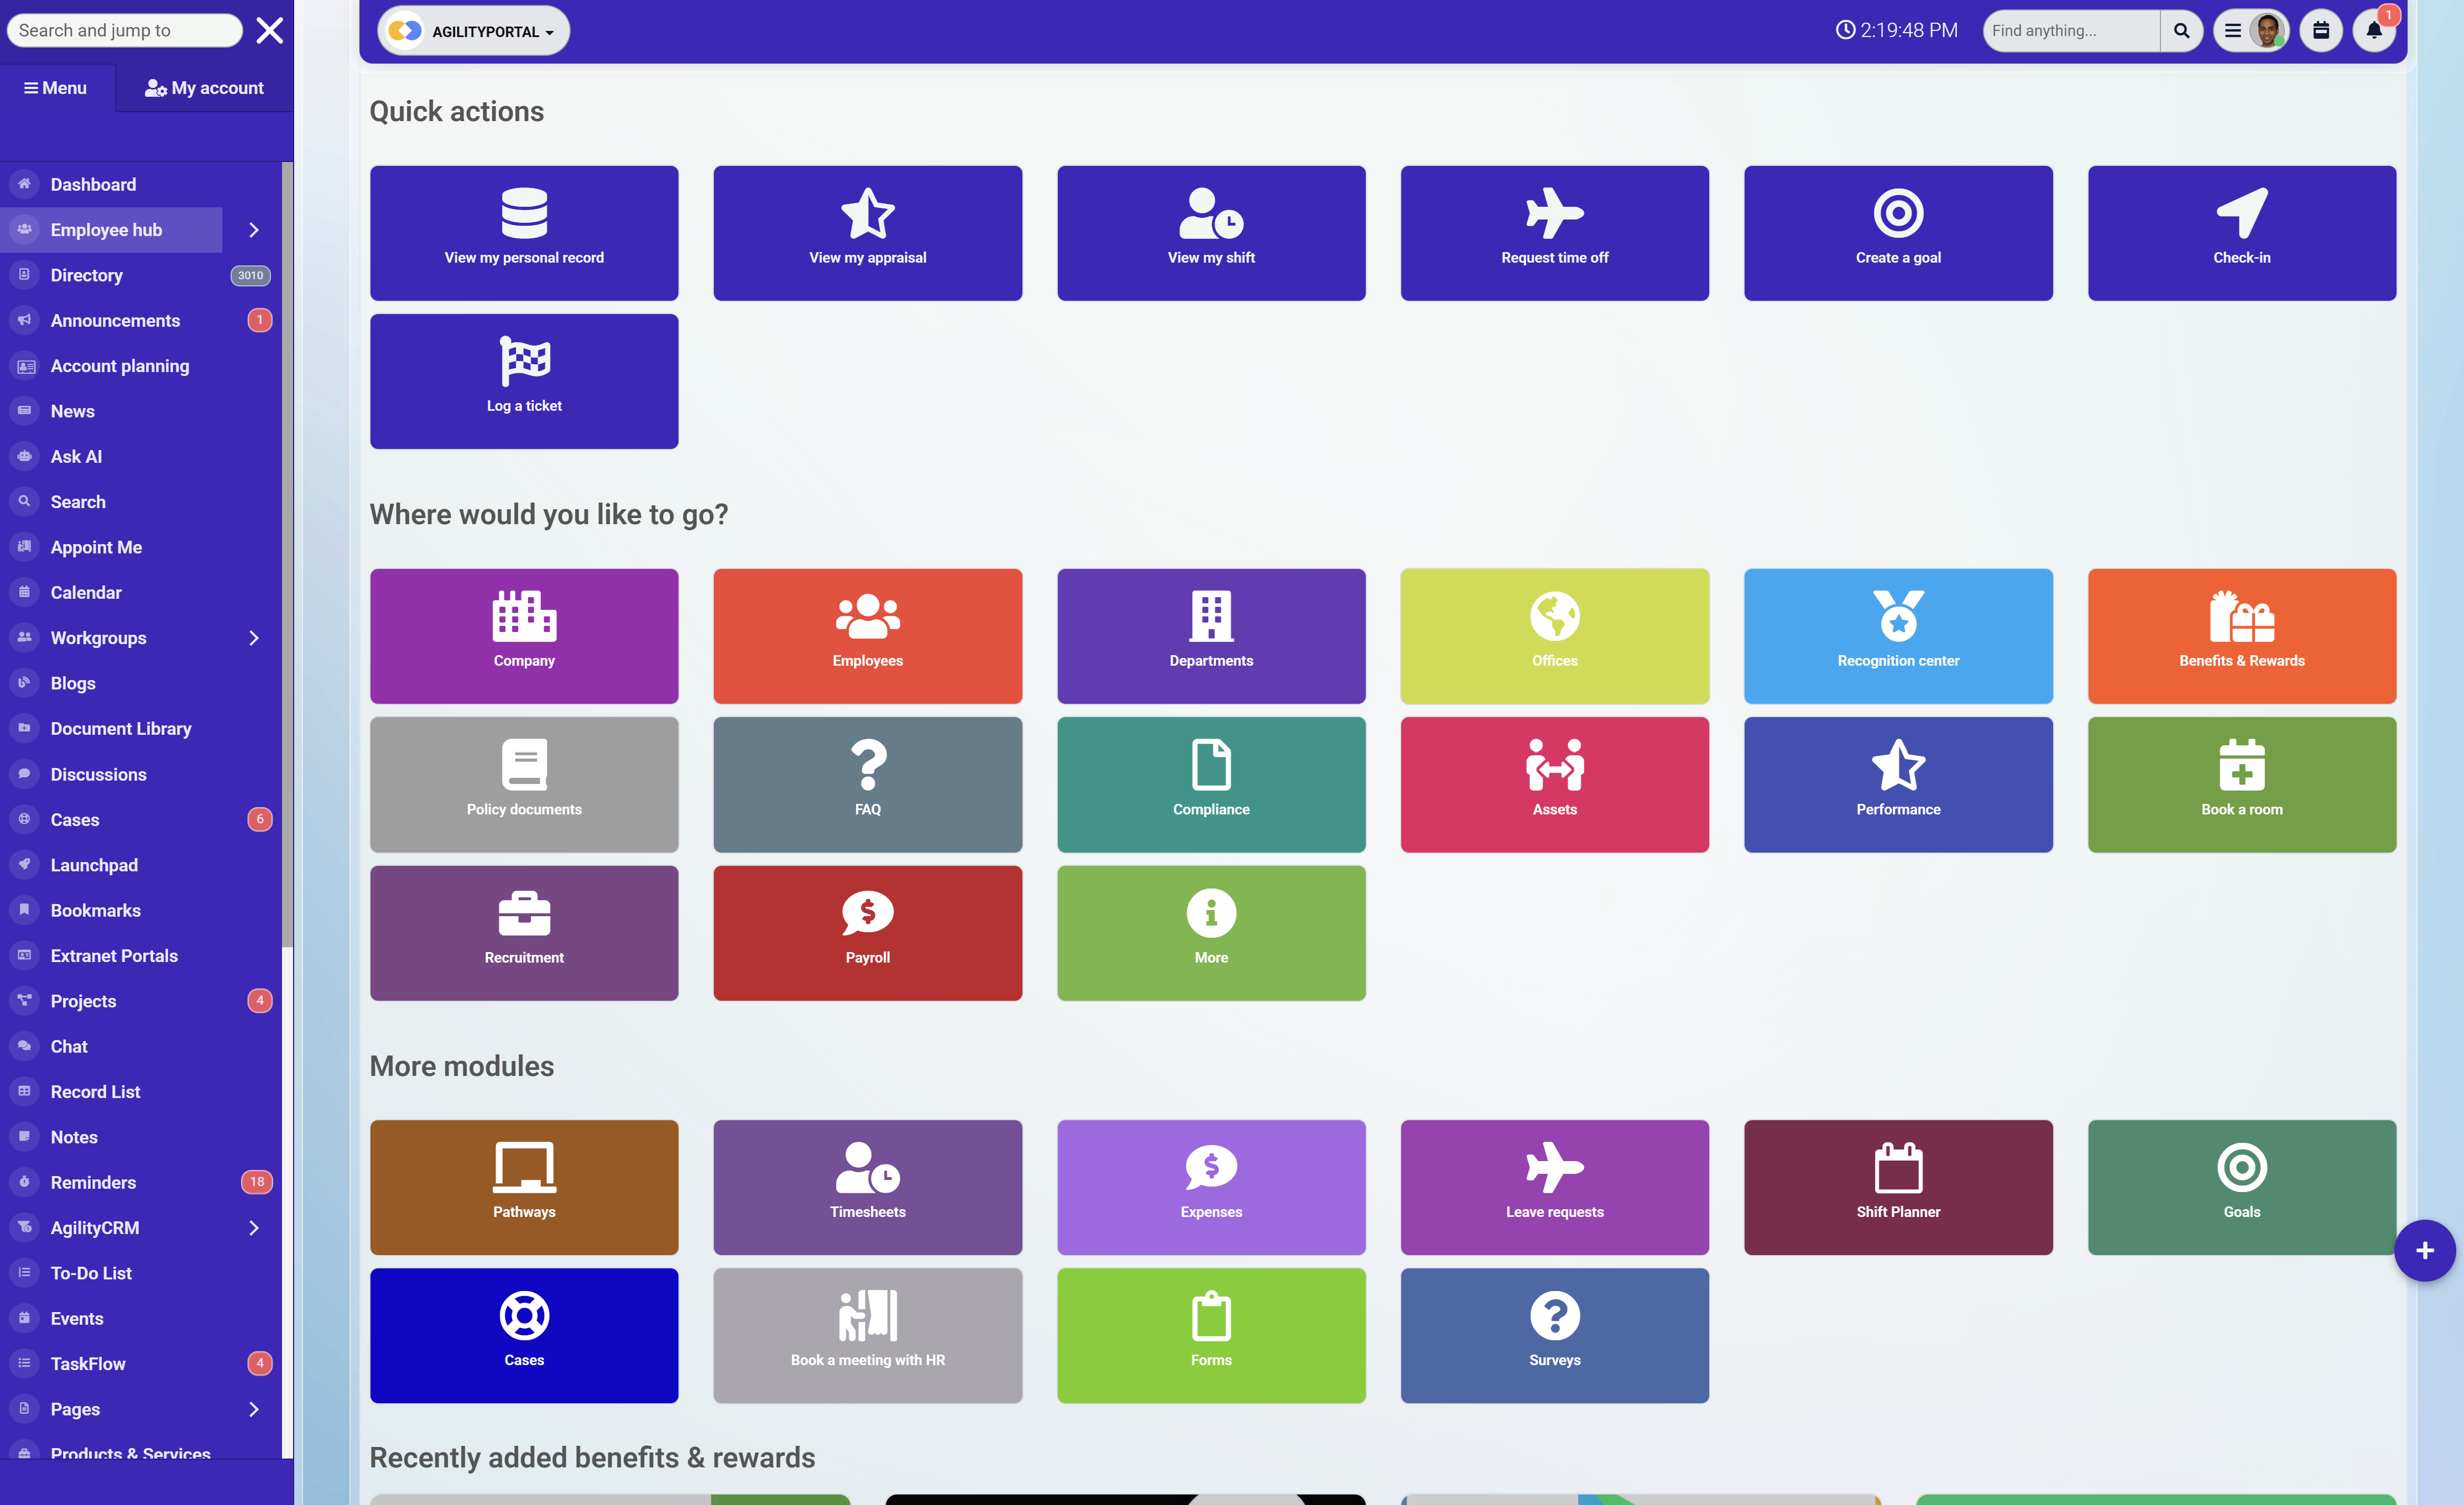The width and height of the screenshot is (2464, 1505).
Task: Open the AGILITYPORTAL dropdown
Action: click(x=473, y=31)
